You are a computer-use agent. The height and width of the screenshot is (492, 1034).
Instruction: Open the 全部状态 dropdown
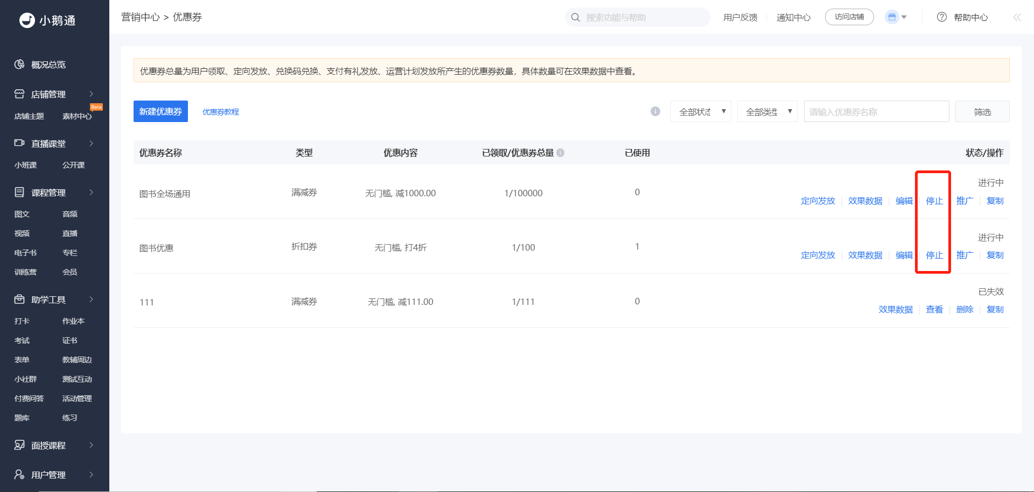[x=701, y=111]
